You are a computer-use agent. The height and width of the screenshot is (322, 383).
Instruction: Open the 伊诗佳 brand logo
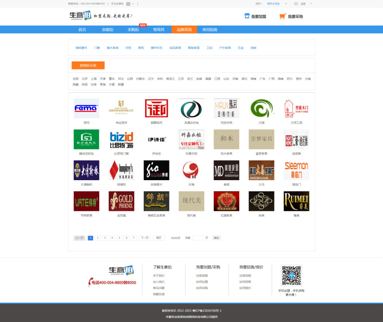point(156,139)
